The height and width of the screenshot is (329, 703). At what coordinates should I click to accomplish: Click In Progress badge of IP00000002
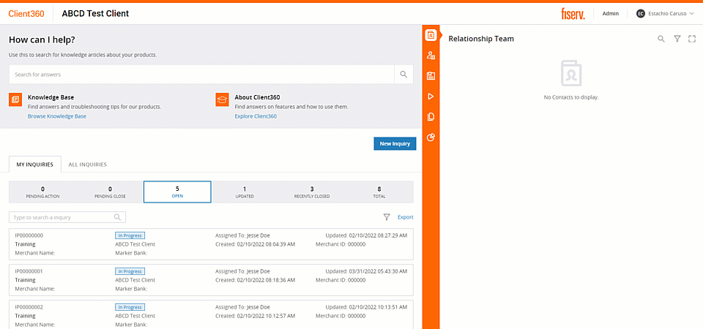[130, 307]
